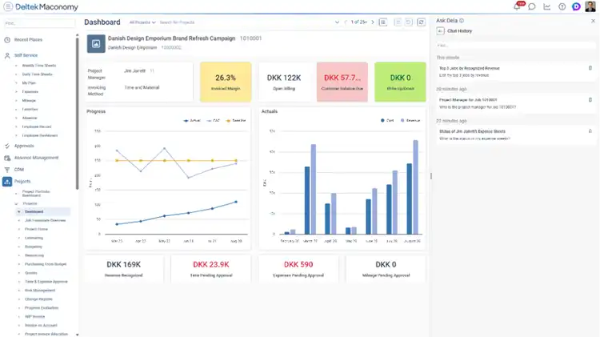The width and height of the screenshot is (600, 337).
Task: Toggle Cost series in Actuals legend
Action: [387, 121]
